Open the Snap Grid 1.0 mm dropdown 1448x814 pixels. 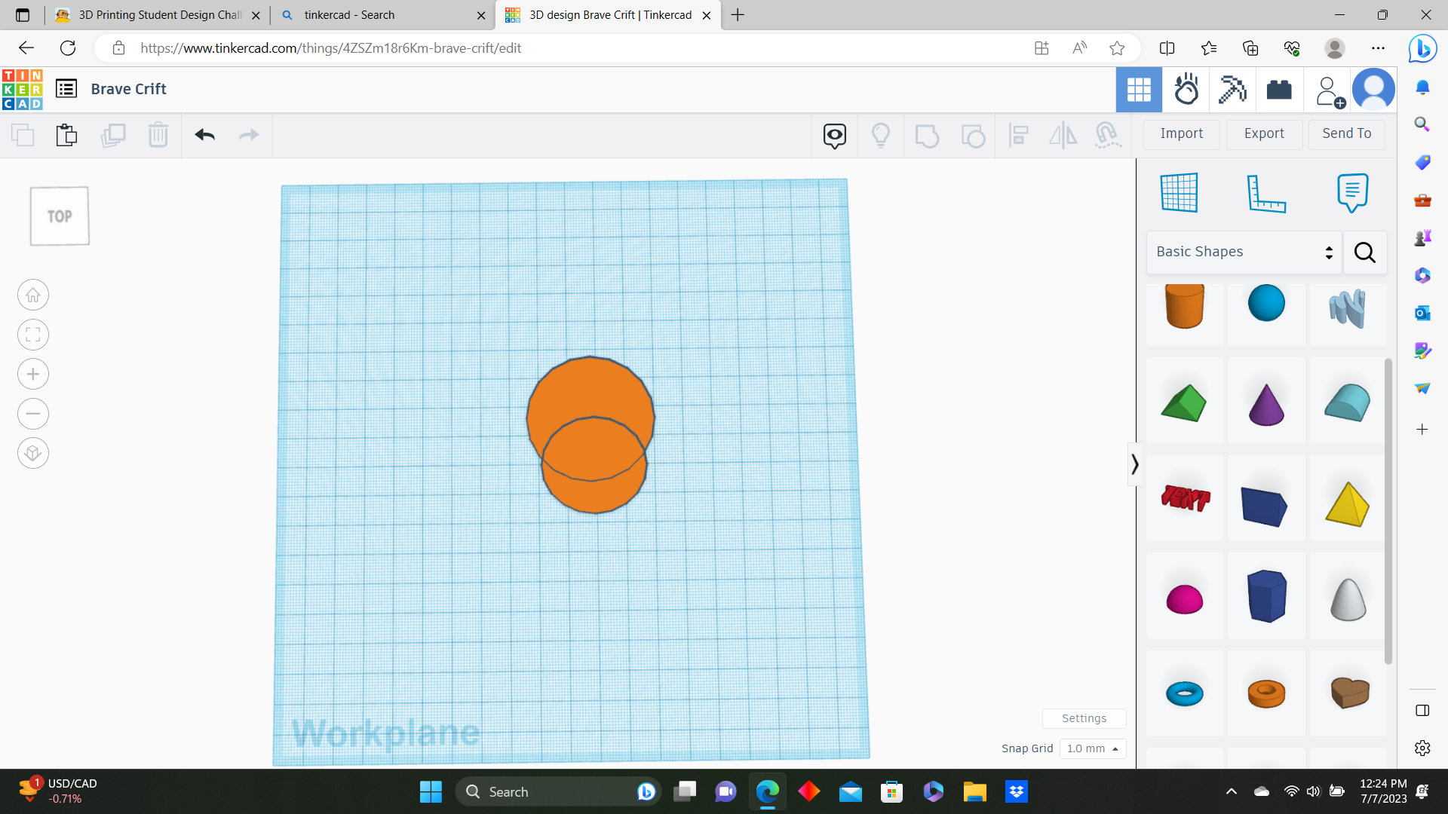point(1093,748)
